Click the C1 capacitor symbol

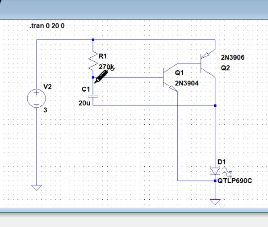[93, 94]
